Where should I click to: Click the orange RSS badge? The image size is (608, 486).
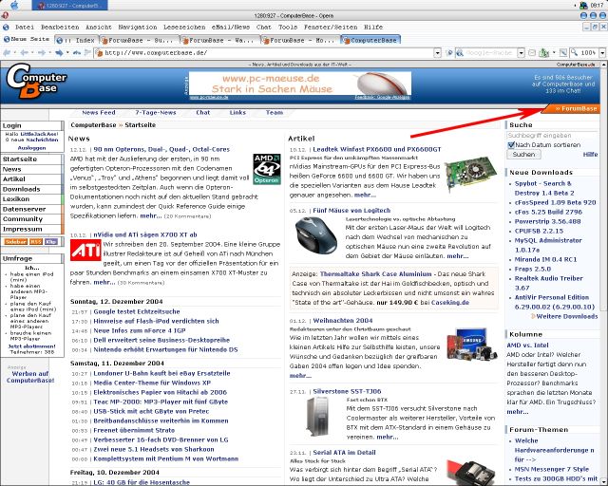tap(36, 241)
